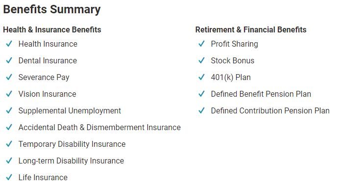Screen dimensions: 343x191
Task: Click the checkmark beside Life Insurance
Action: [x=9, y=177]
